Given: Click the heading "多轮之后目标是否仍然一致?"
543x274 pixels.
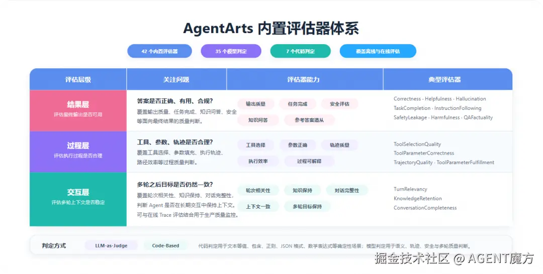Looking at the screenshot, I should (x=175, y=185).
